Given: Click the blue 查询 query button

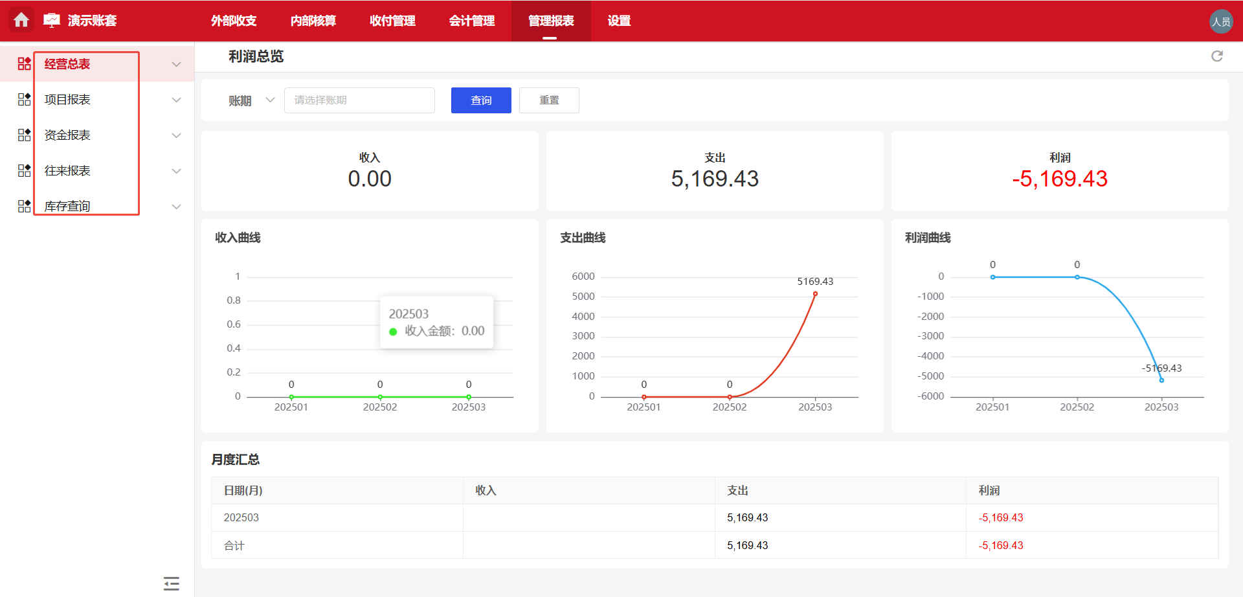Looking at the screenshot, I should (x=480, y=100).
